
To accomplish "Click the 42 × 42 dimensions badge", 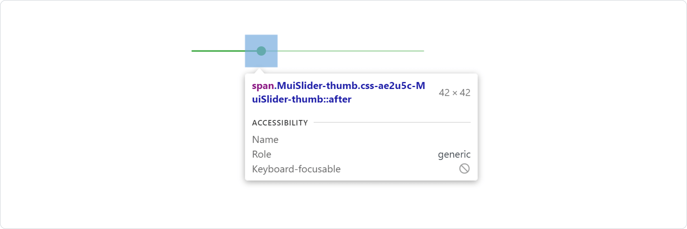I will [x=455, y=92].
